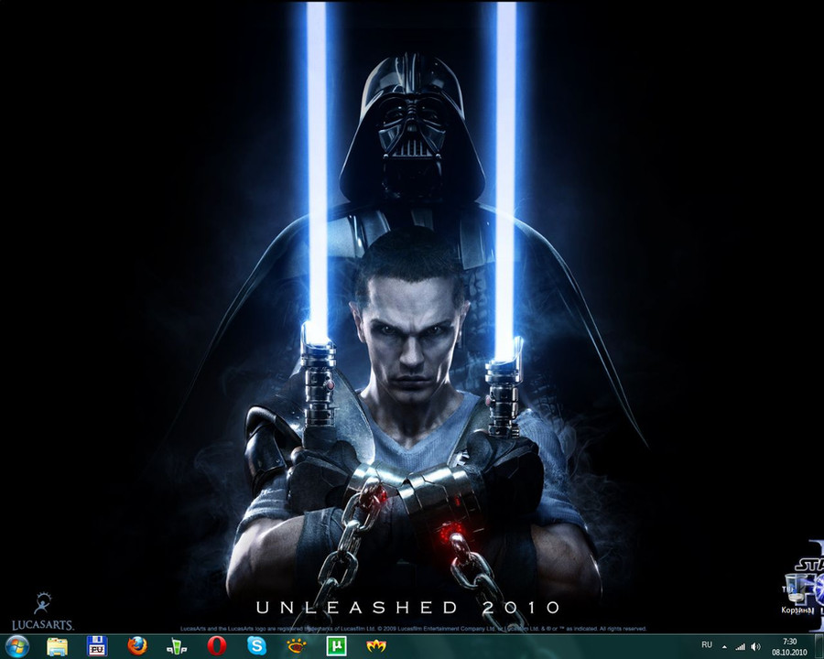Open the XnView taskbar icon
The width and height of the screenshot is (824, 659).
(297, 646)
